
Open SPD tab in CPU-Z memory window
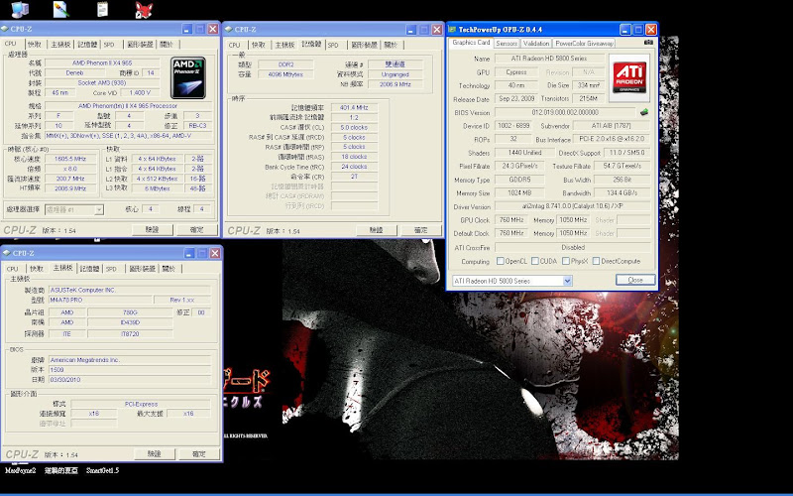(333, 45)
